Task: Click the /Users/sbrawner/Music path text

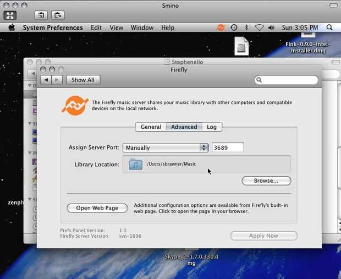Action: click(172, 164)
